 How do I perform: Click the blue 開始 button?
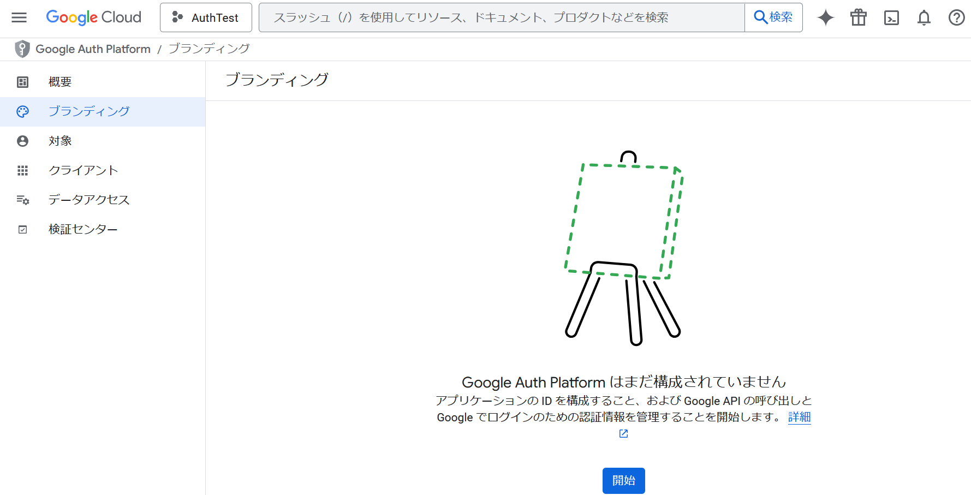click(623, 481)
